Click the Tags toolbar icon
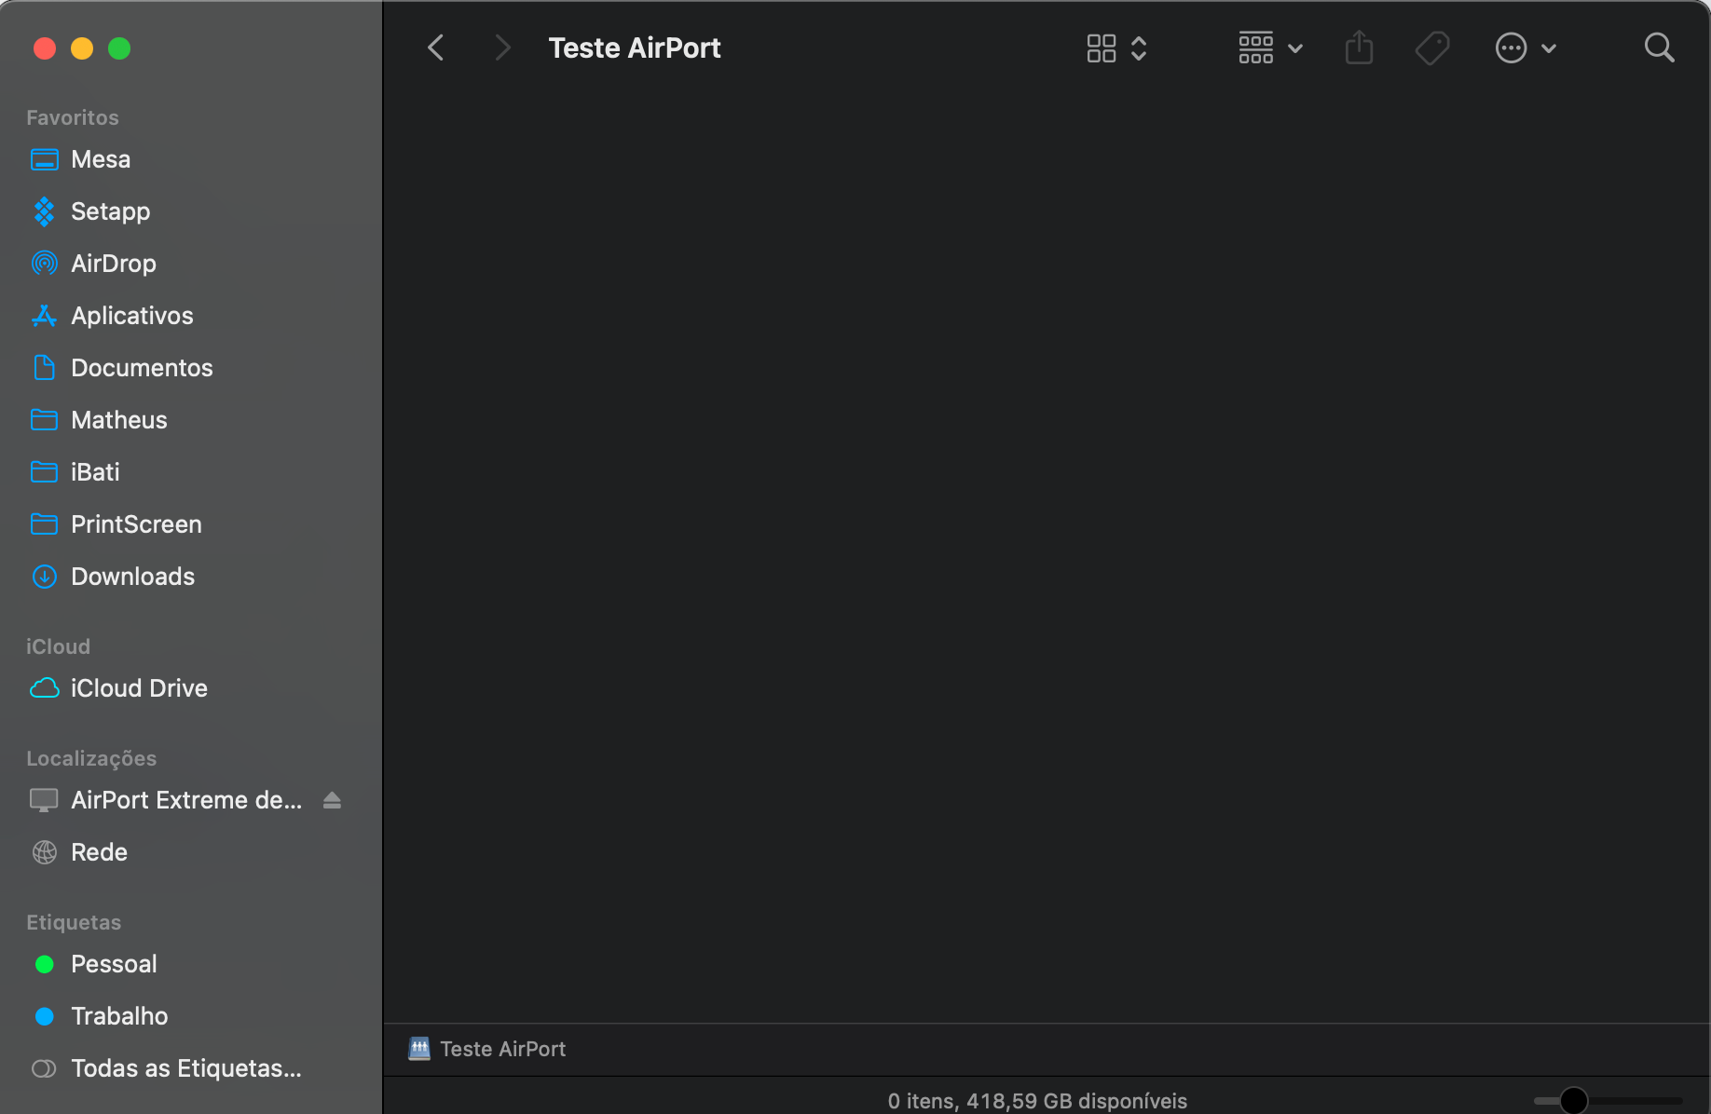The image size is (1711, 1114). click(x=1431, y=48)
